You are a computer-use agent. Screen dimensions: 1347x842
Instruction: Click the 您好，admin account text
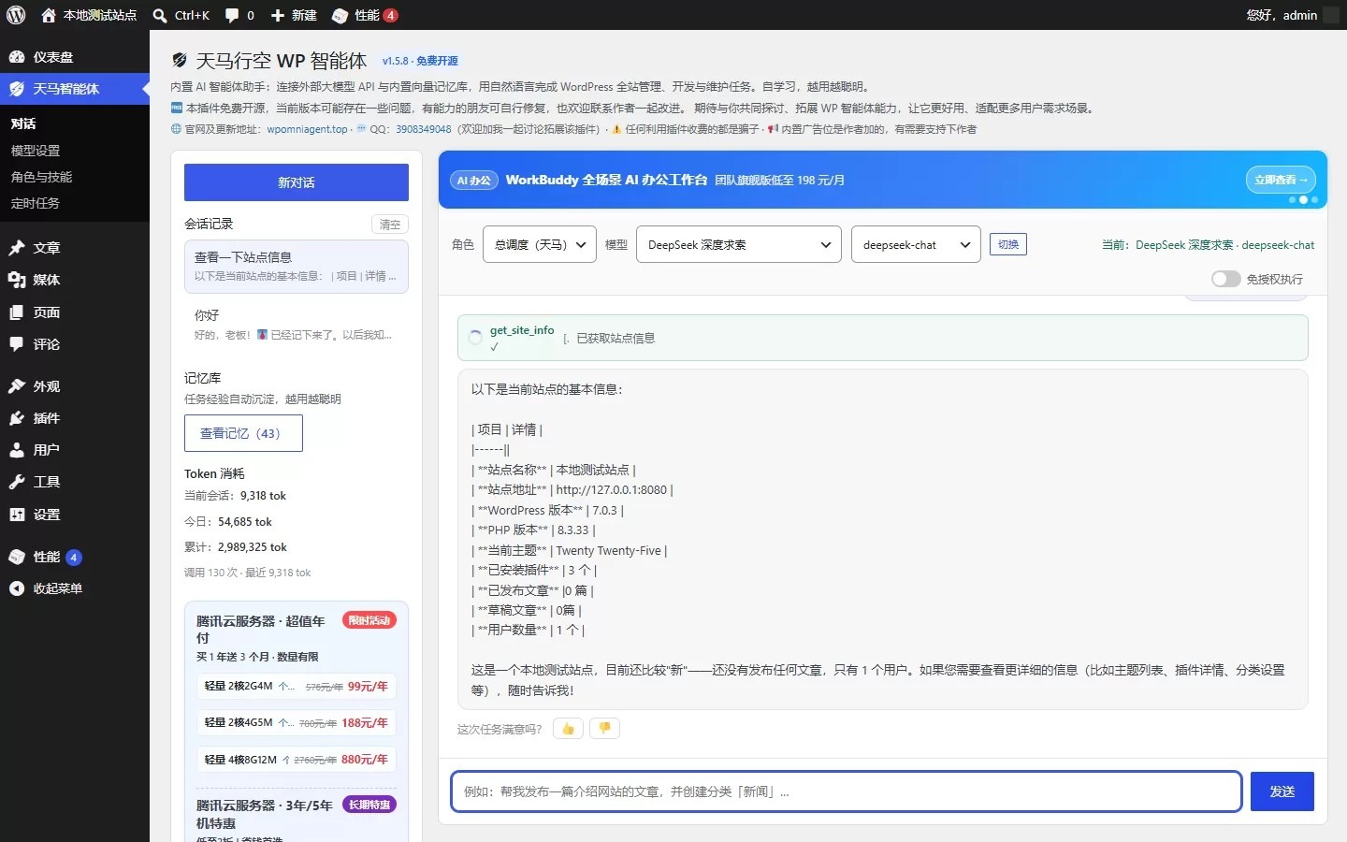pyautogui.click(x=1282, y=15)
